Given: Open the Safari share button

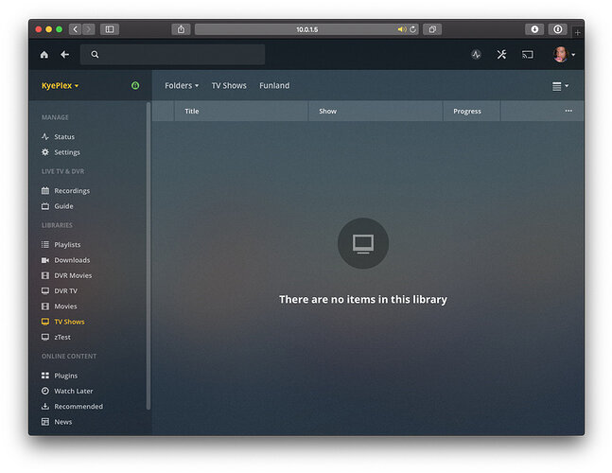Looking at the screenshot, I should tap(181, 29).
